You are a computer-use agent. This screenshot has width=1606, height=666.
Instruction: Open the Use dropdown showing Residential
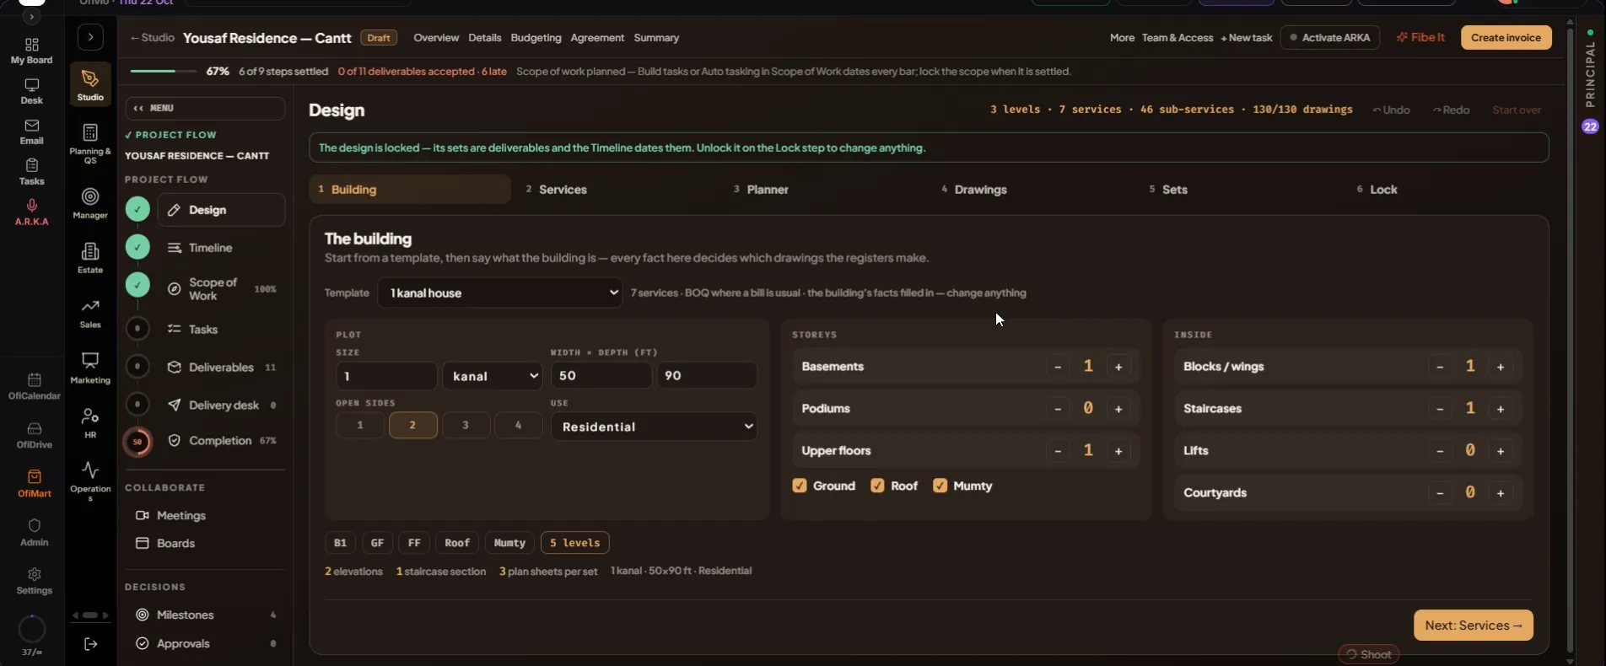click(x=654, y=427)
